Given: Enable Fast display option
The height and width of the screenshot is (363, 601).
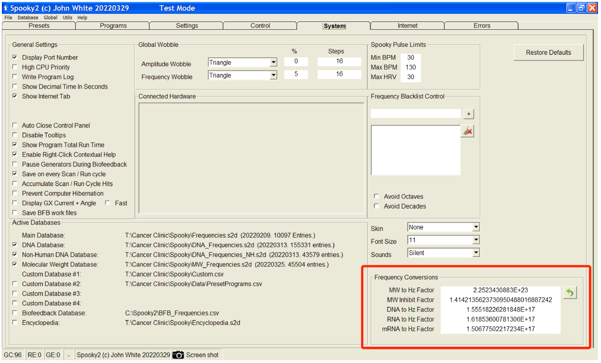Looking at the screenshot, I should coord(108,203).
